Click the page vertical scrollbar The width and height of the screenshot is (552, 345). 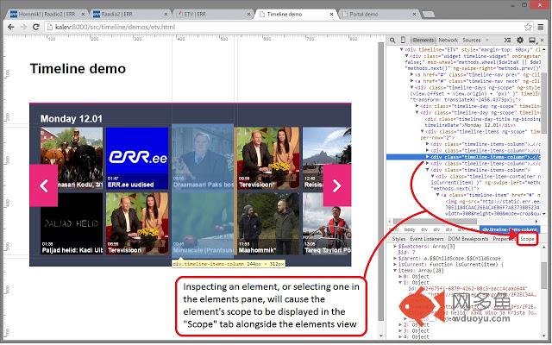tap(380, 182)
